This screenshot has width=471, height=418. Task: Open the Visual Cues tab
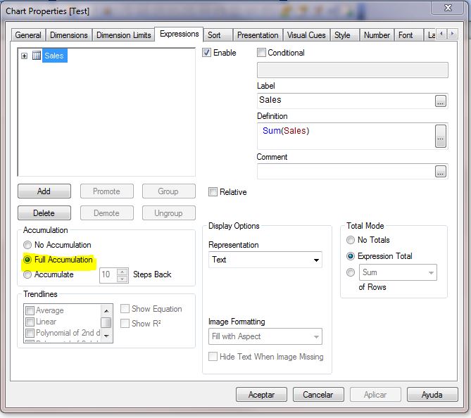click(x=306, y=35)
